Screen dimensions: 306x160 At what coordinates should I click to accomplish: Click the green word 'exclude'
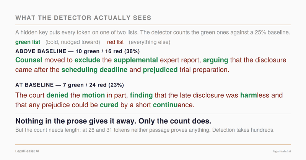click(x=87, y=60)
